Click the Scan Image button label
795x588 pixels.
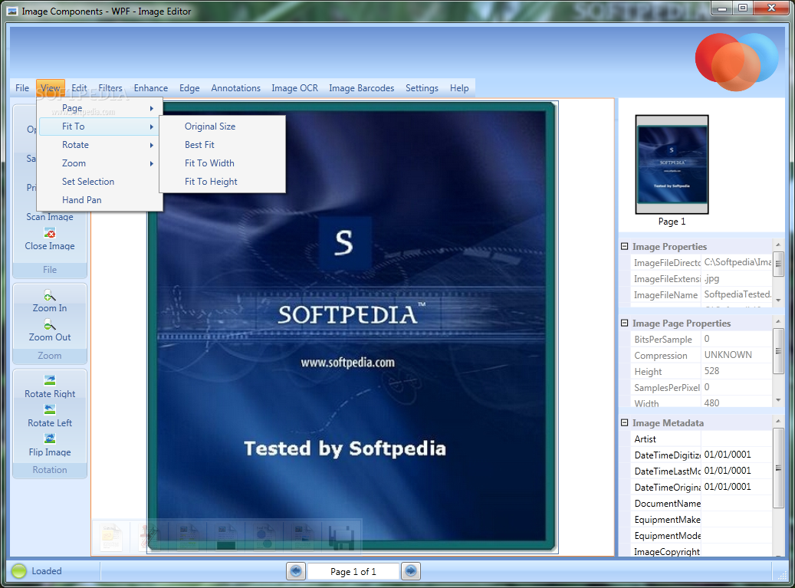(50, 217)
